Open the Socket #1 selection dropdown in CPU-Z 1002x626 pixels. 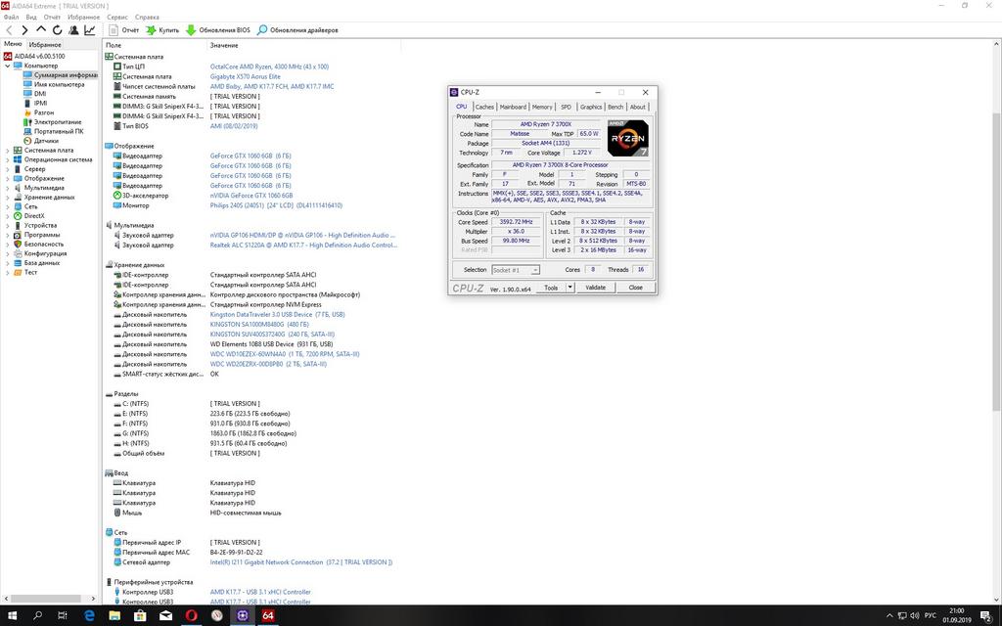pos(516,270)
